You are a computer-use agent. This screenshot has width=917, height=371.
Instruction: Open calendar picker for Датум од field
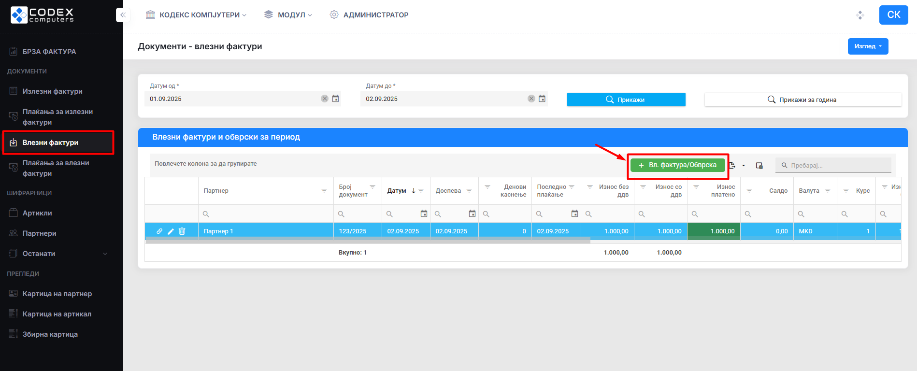[x=335, y=99]
